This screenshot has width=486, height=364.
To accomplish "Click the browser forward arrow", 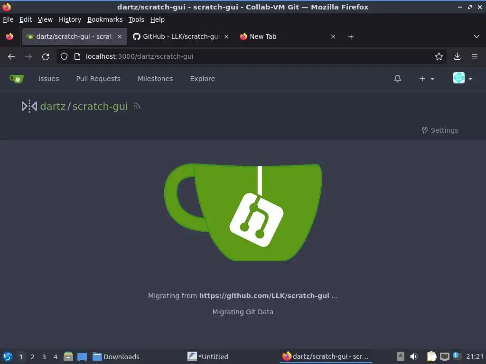I will pos(28,57).
